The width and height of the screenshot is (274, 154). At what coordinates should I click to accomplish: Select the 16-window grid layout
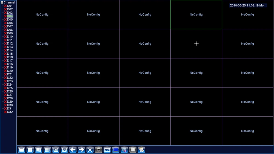pos(47,150)
